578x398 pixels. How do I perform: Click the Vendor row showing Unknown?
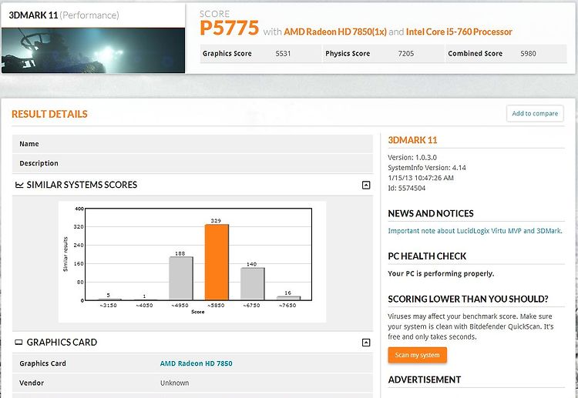click(193, 383)
